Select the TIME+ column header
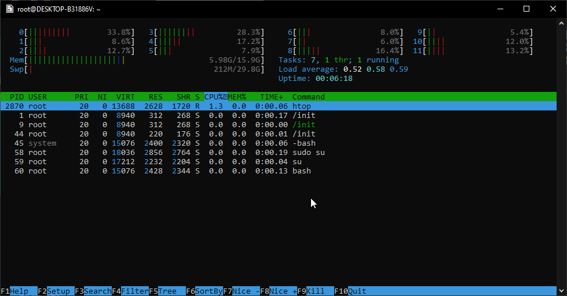The width and height of the screenshot is (567, 296). [271, 97]
